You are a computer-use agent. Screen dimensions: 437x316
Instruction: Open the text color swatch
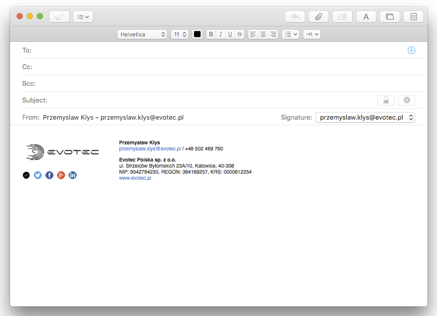click(197, 34)
